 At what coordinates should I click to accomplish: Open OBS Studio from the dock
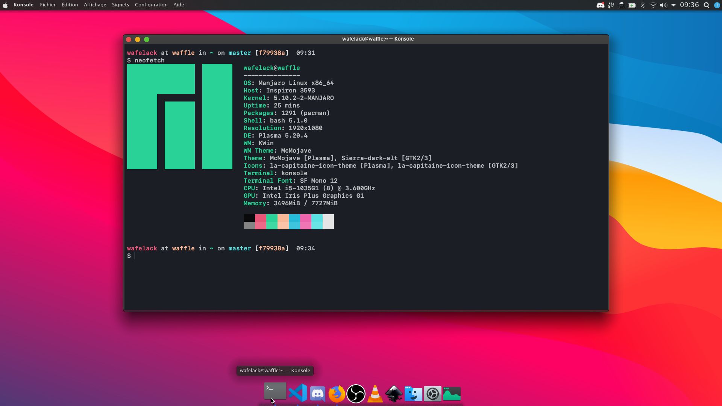coord(356,394)
